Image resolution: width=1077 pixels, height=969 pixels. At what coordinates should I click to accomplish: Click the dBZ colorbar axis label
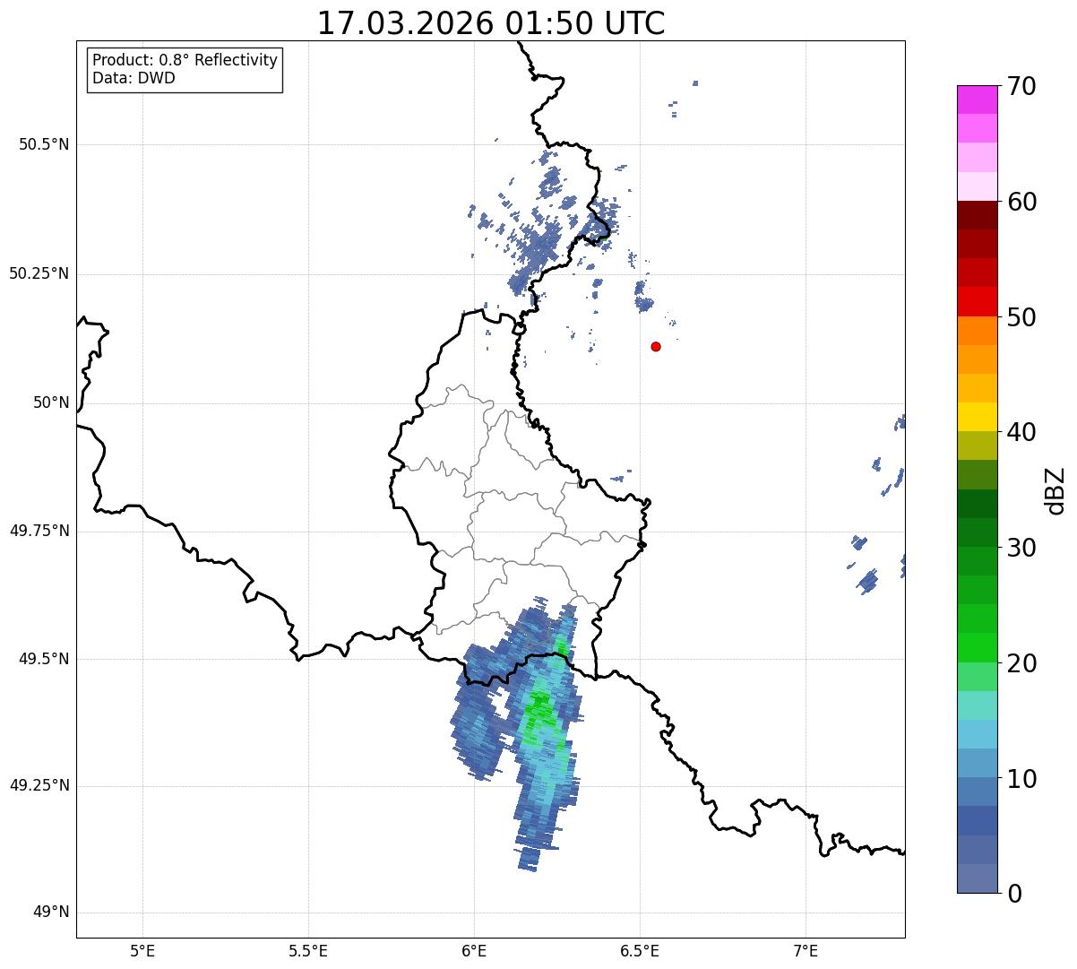[x=1055, y=489]
